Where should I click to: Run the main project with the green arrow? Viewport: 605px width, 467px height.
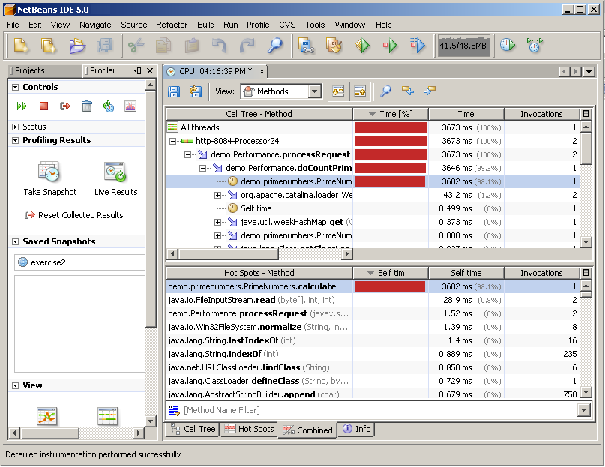point(362,46)
